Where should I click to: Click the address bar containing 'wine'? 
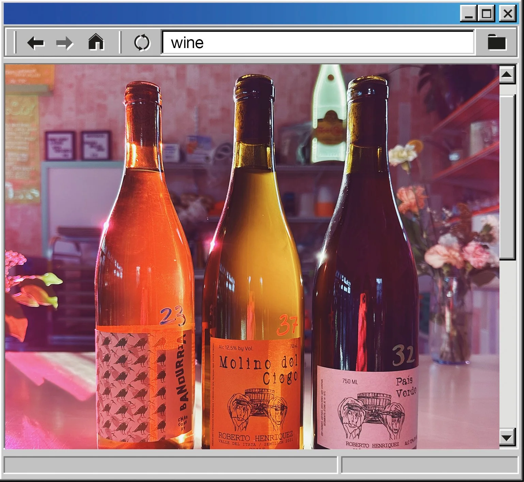(x=318, y=43)
